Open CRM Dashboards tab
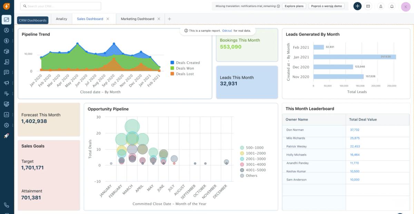Screen dimensions: 414x214 tap(33, 20)
